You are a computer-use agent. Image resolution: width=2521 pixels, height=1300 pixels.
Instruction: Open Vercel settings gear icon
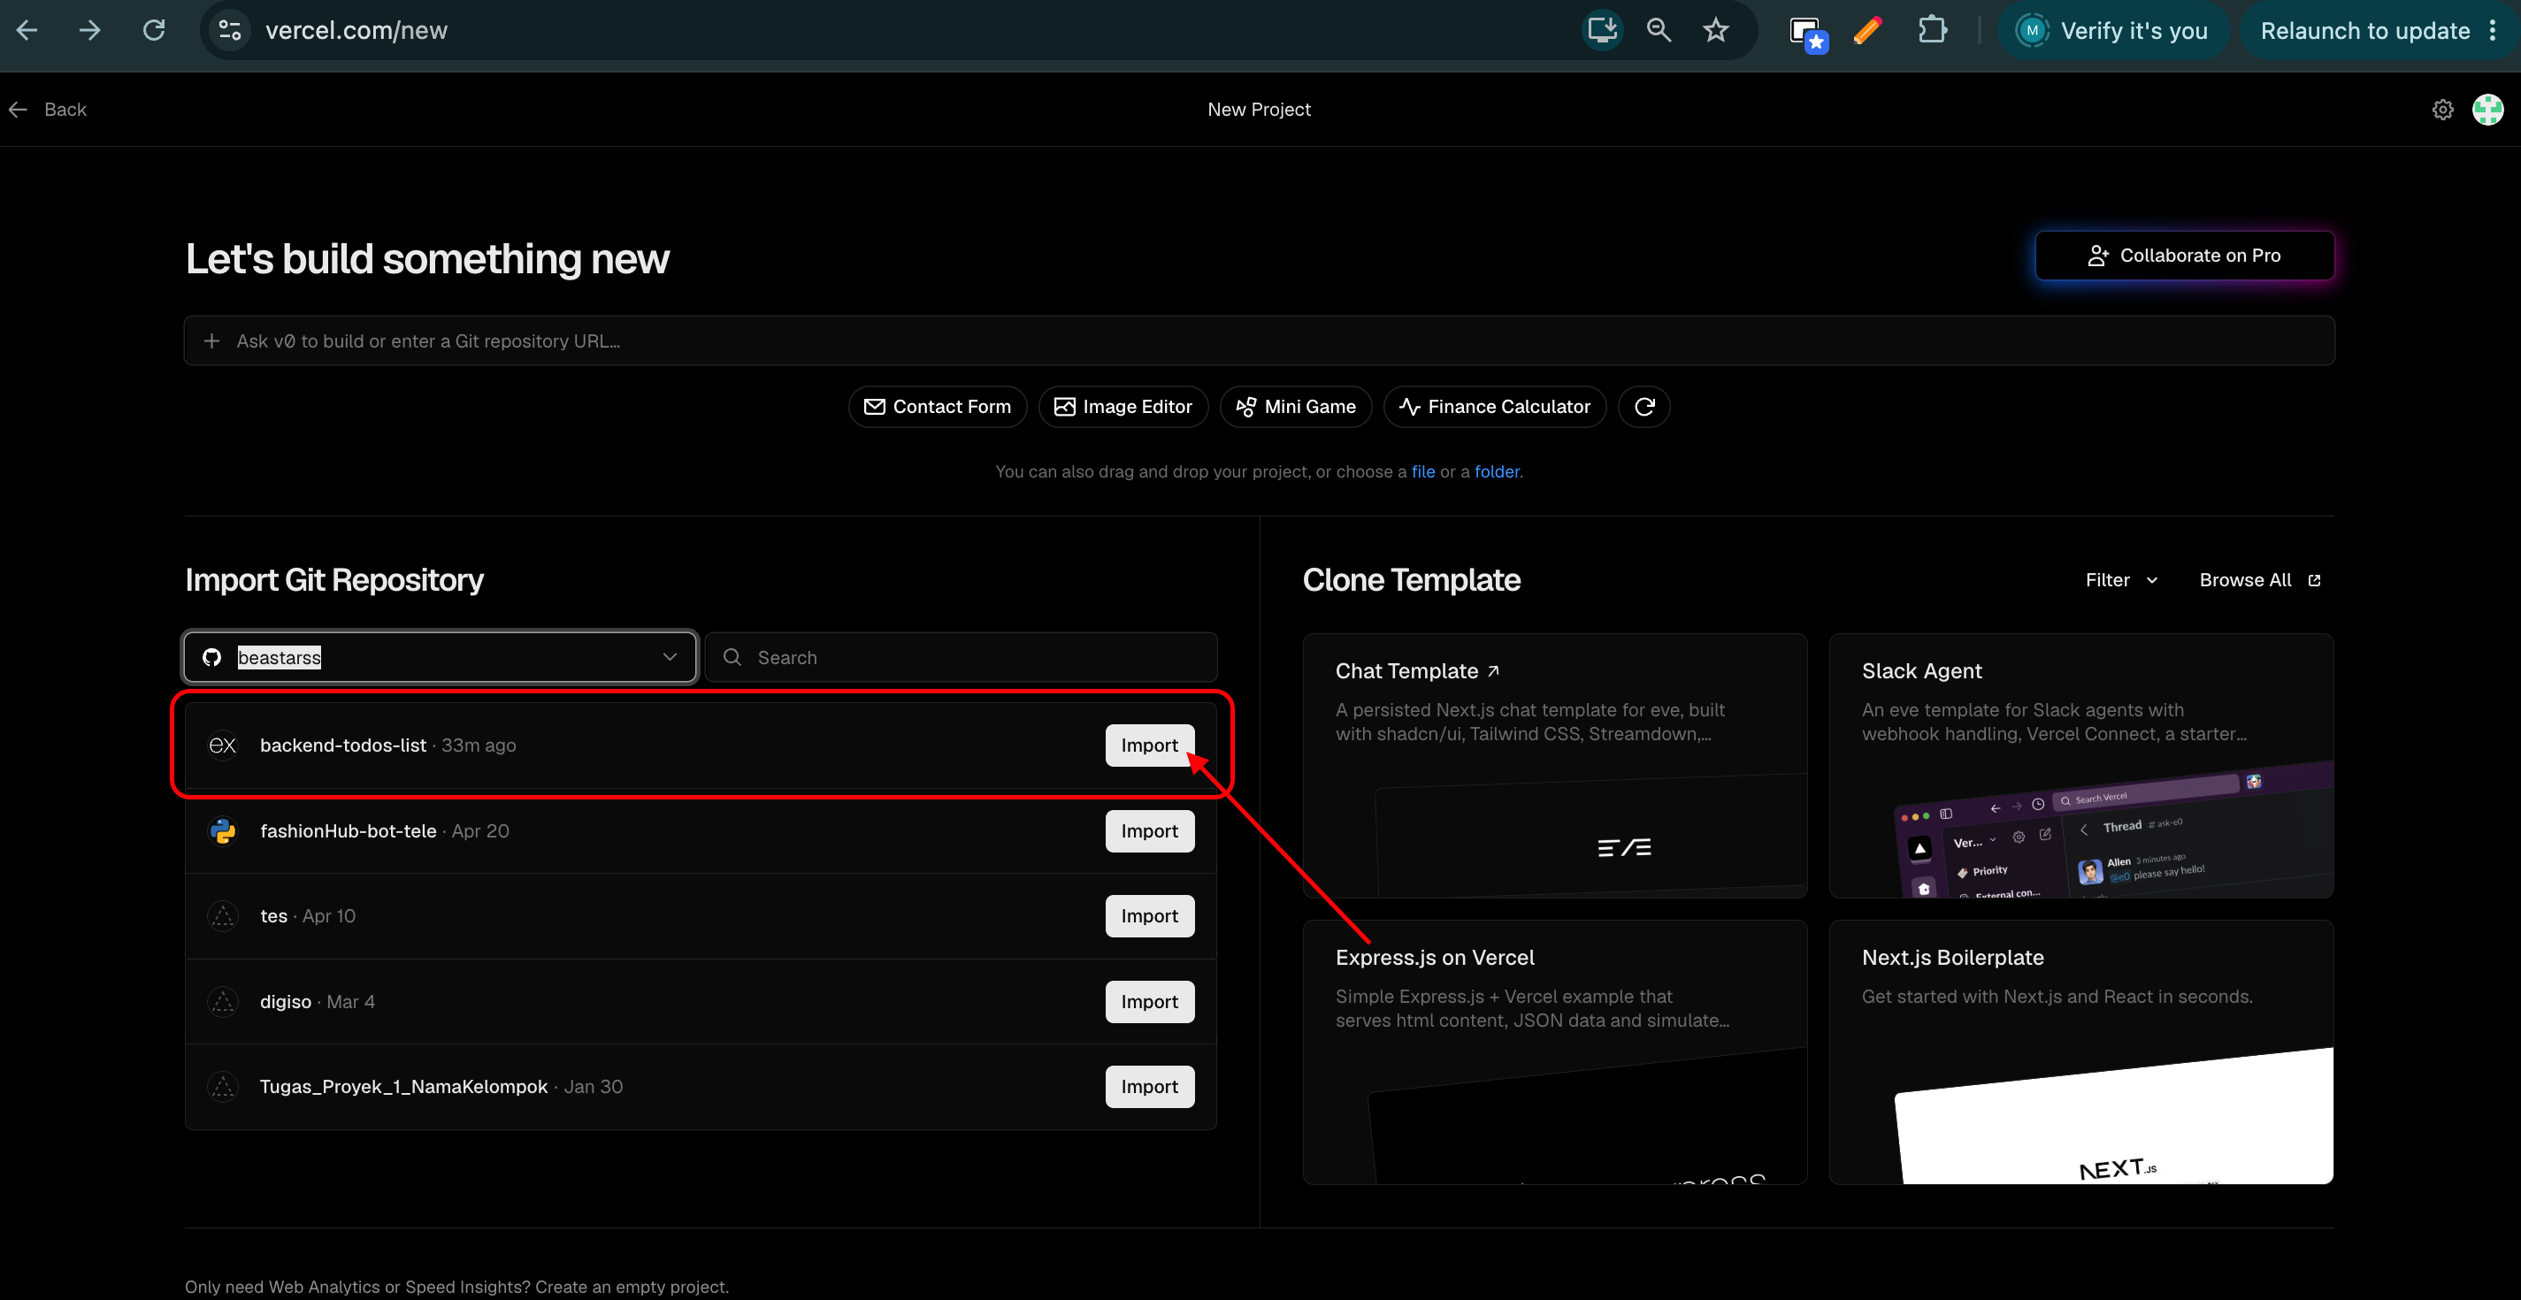tap(2442, 110)
